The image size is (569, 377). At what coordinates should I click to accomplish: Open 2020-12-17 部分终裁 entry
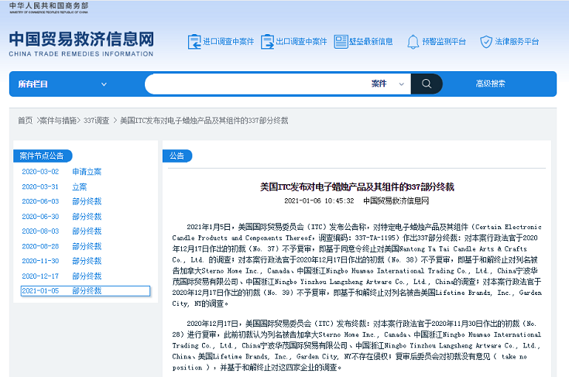point(62,276)
